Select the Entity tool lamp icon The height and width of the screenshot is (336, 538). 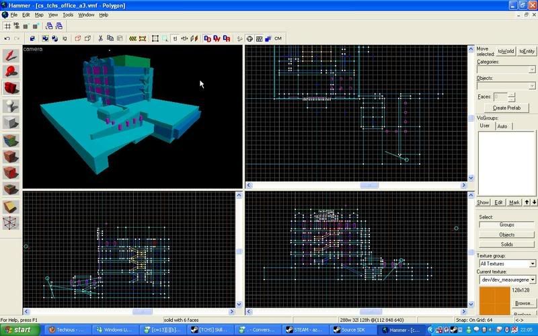11,106
